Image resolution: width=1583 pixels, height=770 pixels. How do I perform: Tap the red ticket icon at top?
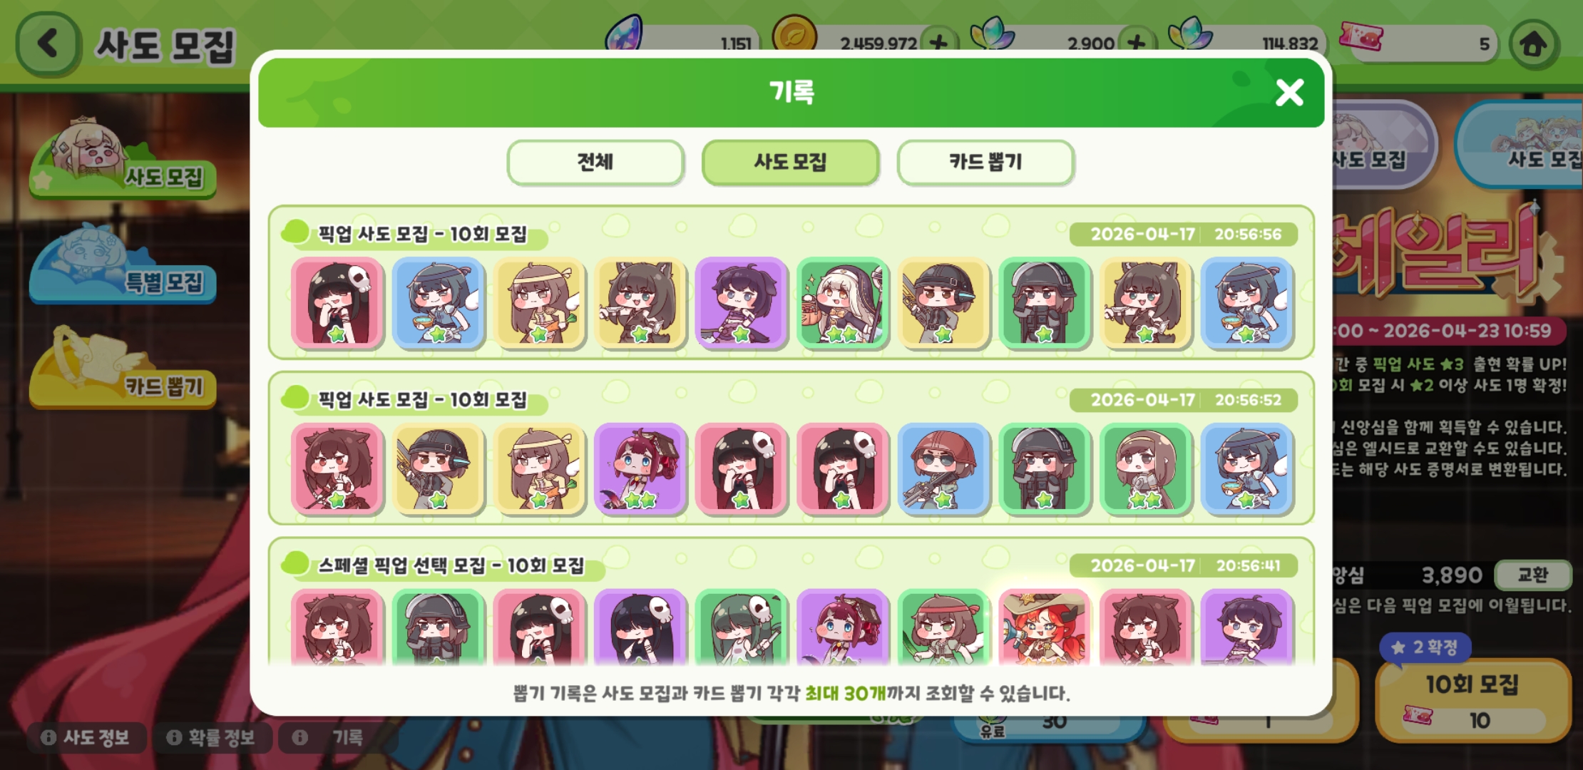(x=1361, y=36)
